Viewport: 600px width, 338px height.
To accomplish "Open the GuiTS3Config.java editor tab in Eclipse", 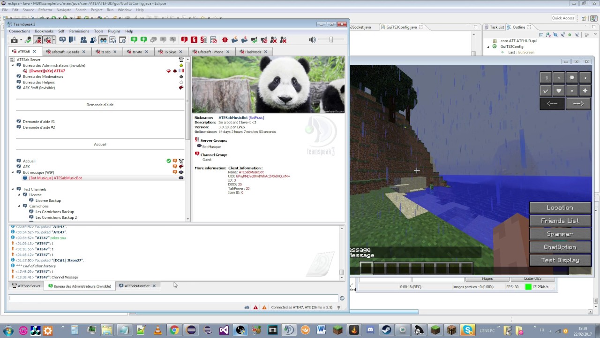I will point(401,27).
